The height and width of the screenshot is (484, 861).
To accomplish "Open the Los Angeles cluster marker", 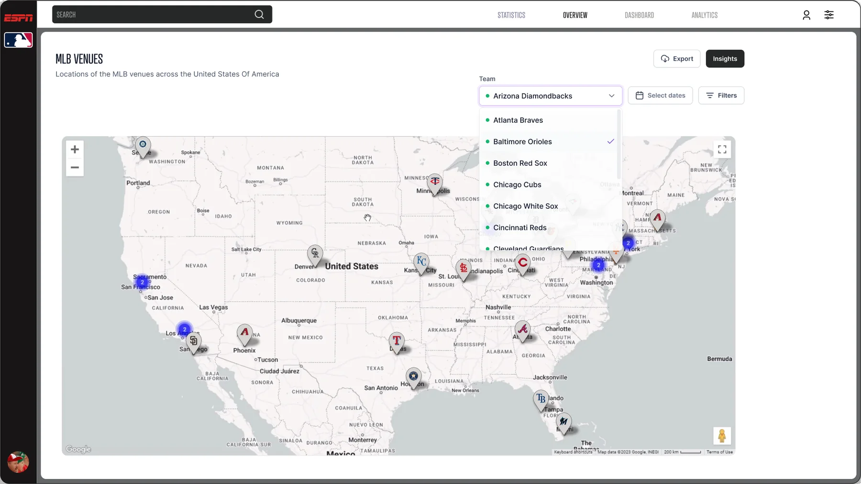I will (x=184, y=329).
